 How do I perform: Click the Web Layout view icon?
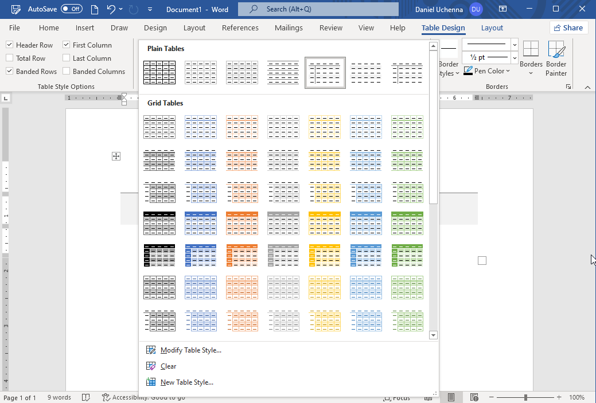[x=474, y=397]
